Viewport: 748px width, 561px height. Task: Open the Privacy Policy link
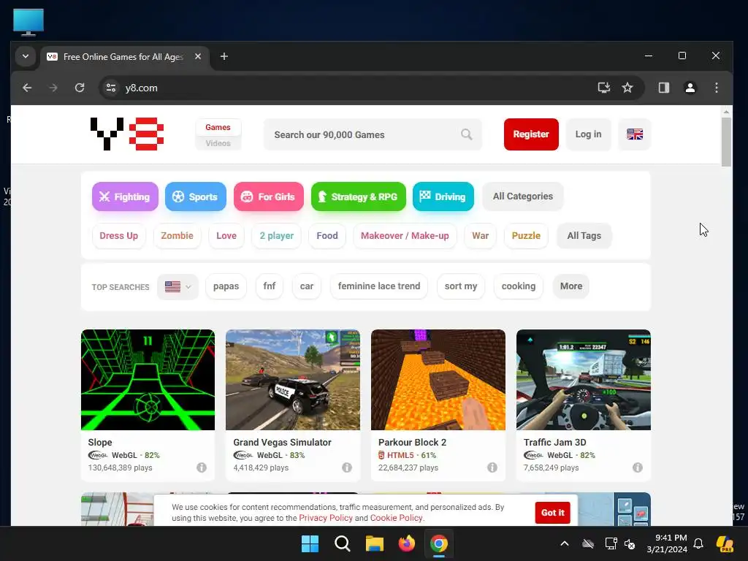(326, 518)
